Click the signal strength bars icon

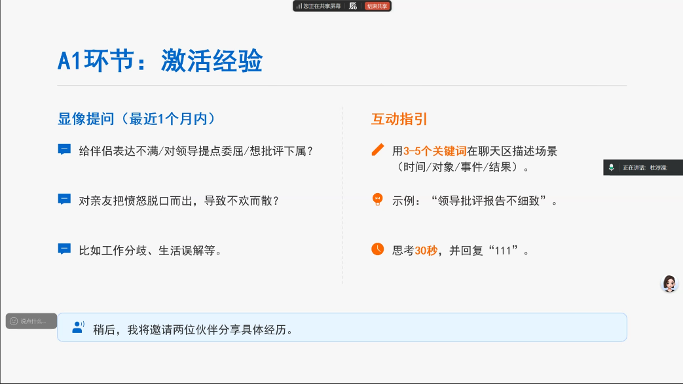(x=299, y=6)
